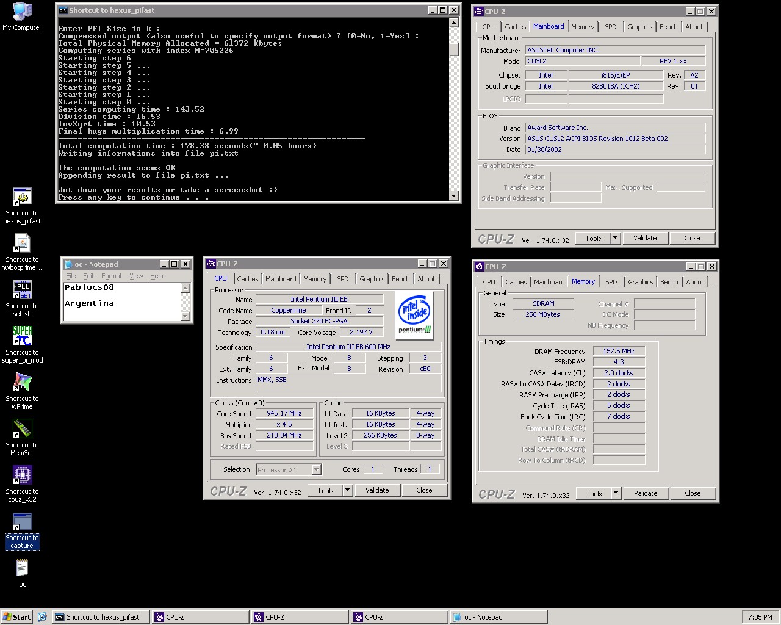Viewport: 781px width, 625px height.
Task: Click Close button in CPU-Z Mainboard window
Action: 692,238
